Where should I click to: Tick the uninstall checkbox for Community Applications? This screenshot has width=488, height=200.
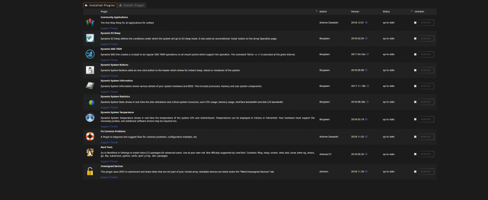(415, 23)
